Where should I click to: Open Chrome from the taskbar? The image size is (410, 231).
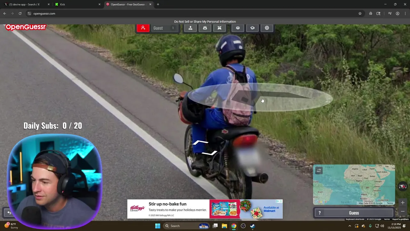234,226
